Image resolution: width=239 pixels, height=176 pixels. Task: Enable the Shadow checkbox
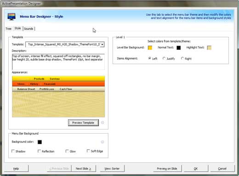[x=13, y=151]
